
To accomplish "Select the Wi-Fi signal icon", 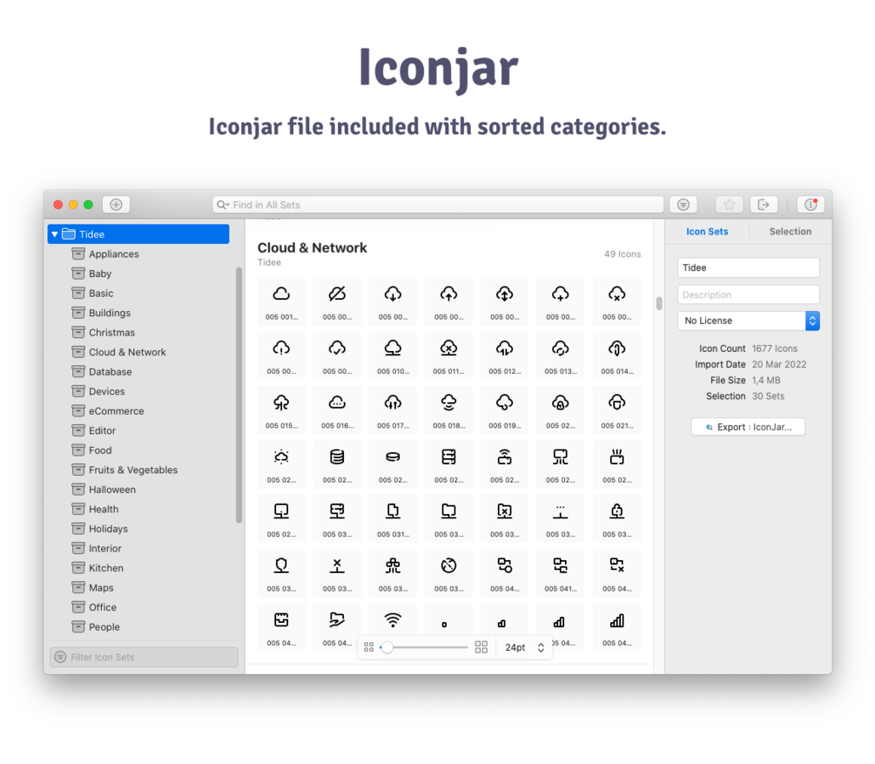I will click(393, 620).
